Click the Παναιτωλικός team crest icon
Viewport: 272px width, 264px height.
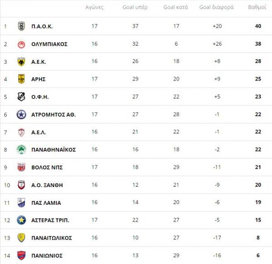[21, 238]
